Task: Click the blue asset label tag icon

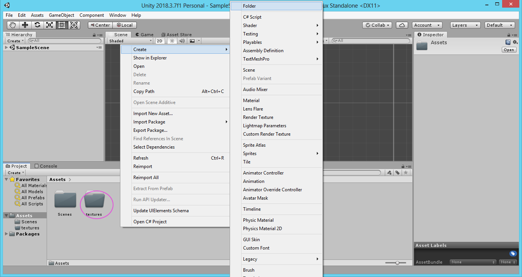Action: [513, 253]
